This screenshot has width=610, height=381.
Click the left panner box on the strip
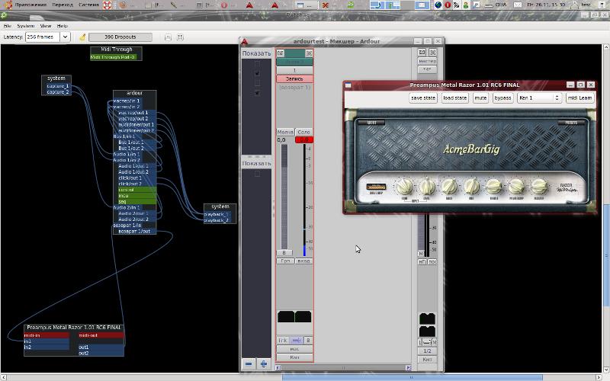pos(285,316)
